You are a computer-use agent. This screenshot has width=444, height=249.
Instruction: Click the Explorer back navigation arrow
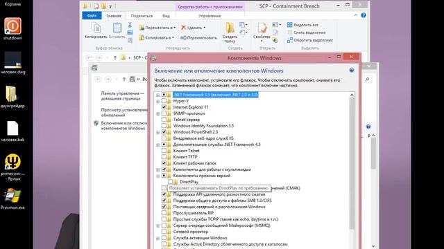[x=89, y=57]
